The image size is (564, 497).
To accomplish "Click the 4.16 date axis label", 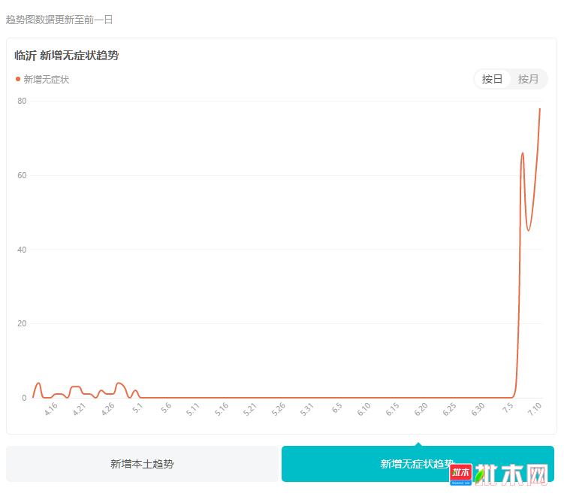I will 51,410.
